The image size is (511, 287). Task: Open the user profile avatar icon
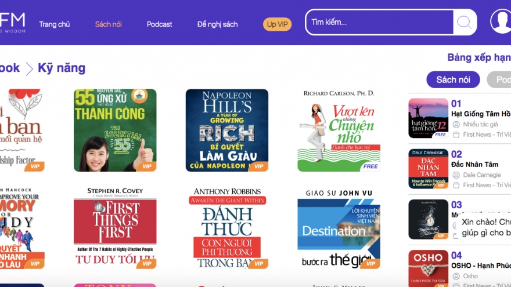pos(501,21)
